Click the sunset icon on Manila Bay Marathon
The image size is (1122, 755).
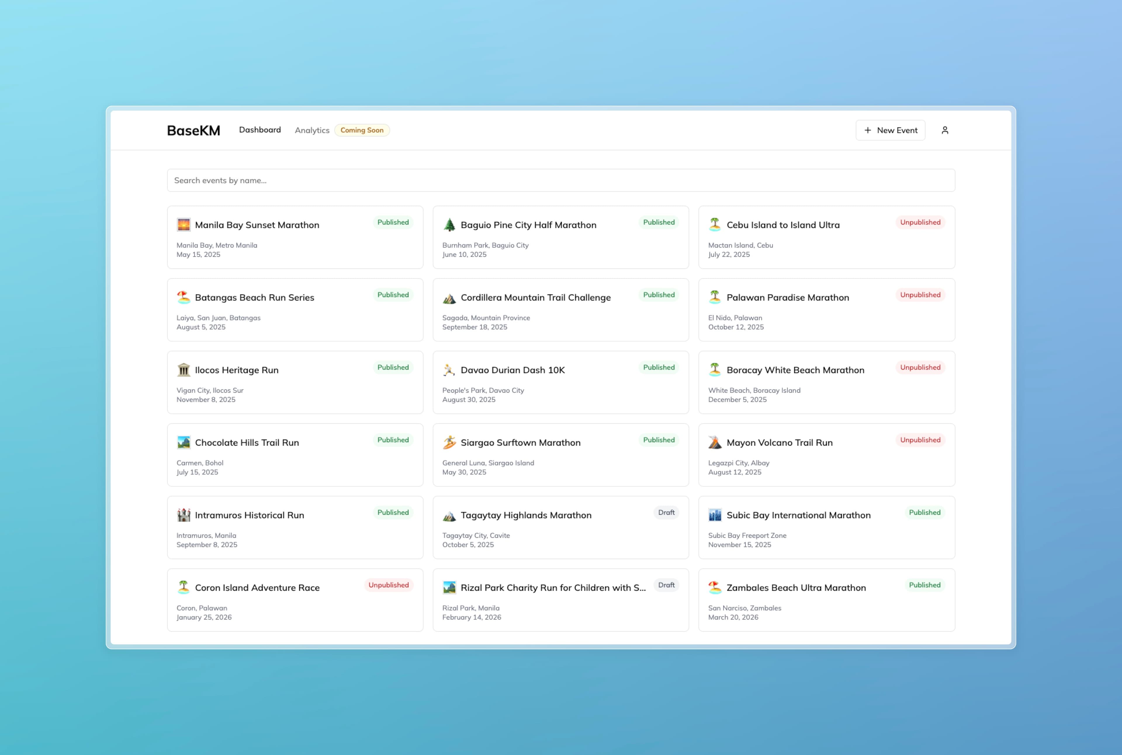click(183, 225)
